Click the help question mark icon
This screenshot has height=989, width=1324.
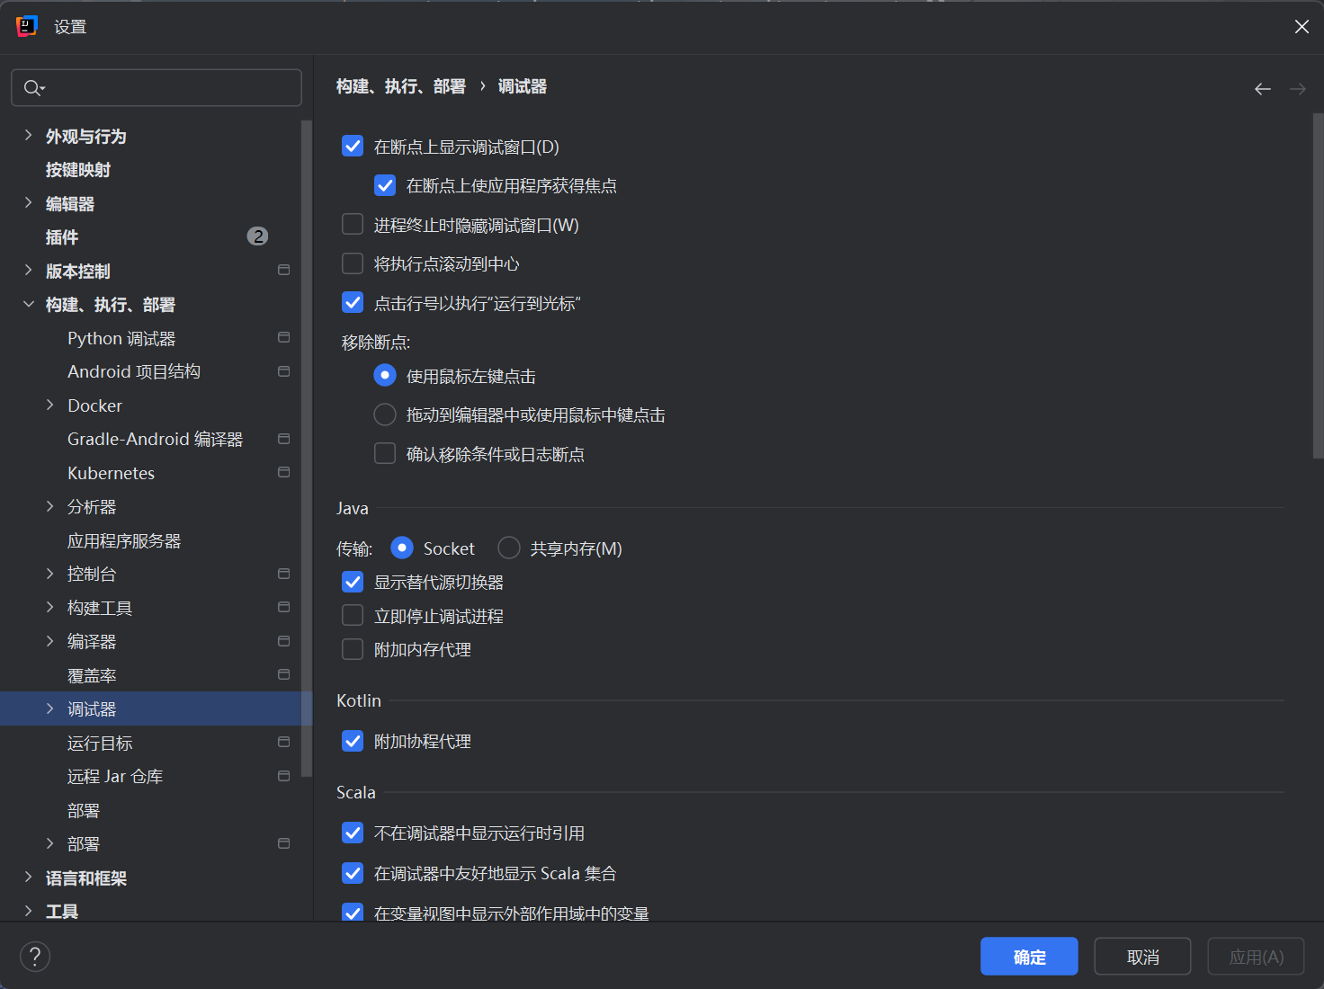point(35,956)
